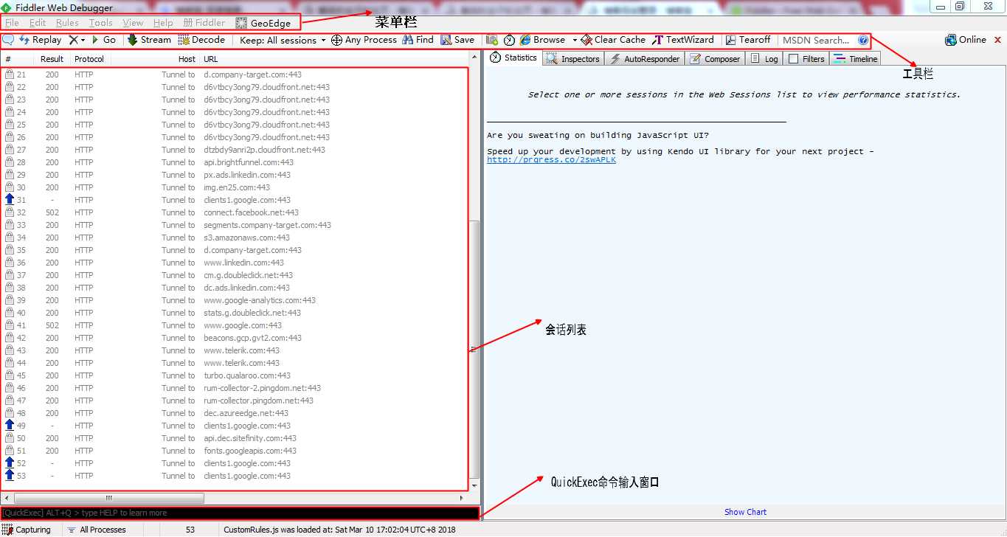Open the Remove sessions X dropdown
Image resolution: width=1007 pixels, height=537 pixels.
coord(77,40)
